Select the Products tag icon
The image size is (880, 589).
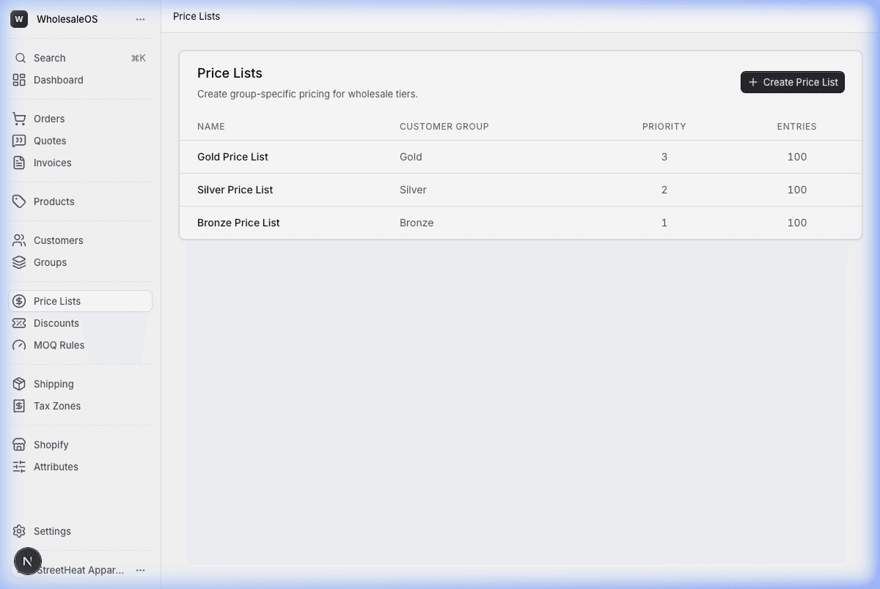[18, 201]
